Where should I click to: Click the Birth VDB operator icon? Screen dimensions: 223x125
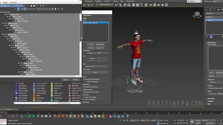point(70,86)
